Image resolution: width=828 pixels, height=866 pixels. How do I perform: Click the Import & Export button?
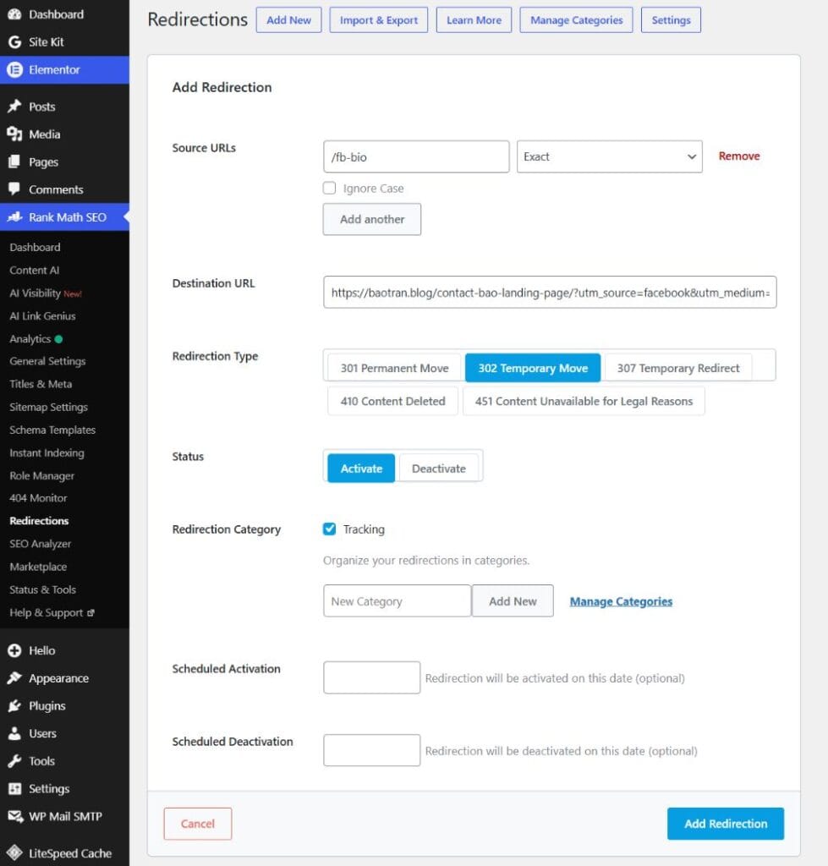click(x=378, y=20)
